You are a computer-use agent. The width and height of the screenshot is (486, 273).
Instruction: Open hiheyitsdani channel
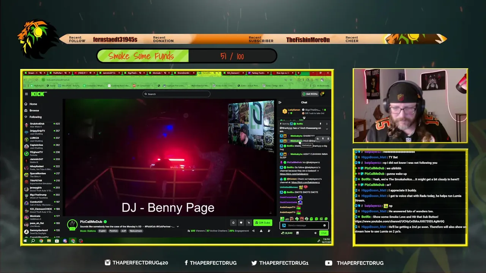pos(42,167)
